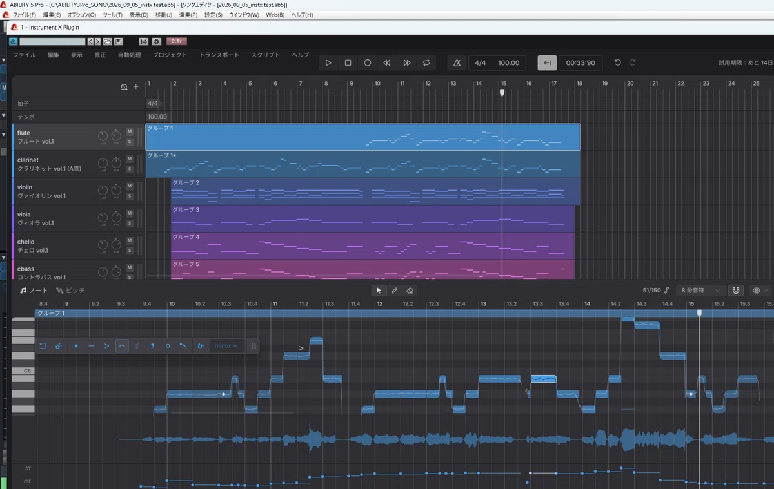
Task: Apply the trill ornament icon
Action: point(201,346)
